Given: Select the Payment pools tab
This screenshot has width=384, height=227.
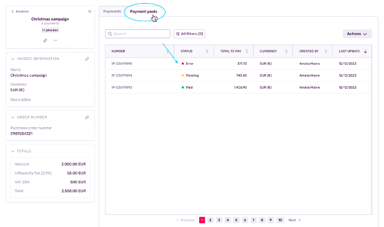Looking at the screenshot, I should pyautogui.click(x=144, y=11).
